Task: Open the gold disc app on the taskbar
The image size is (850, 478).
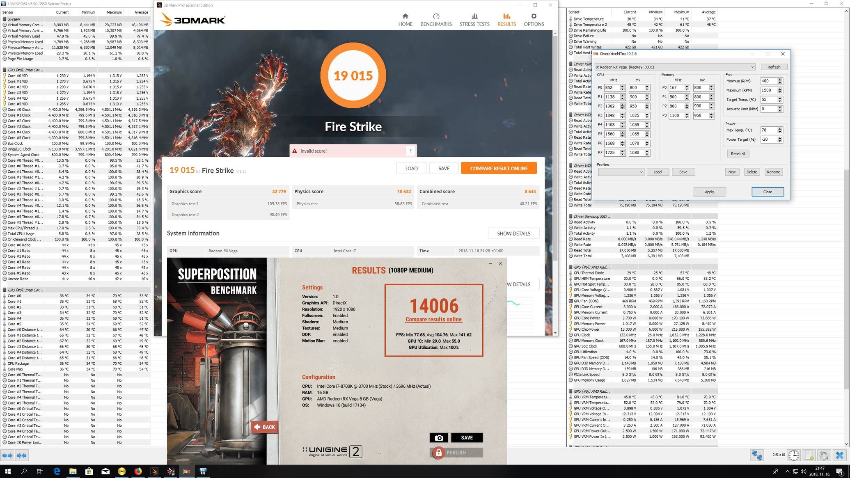Action: [122, 471]
